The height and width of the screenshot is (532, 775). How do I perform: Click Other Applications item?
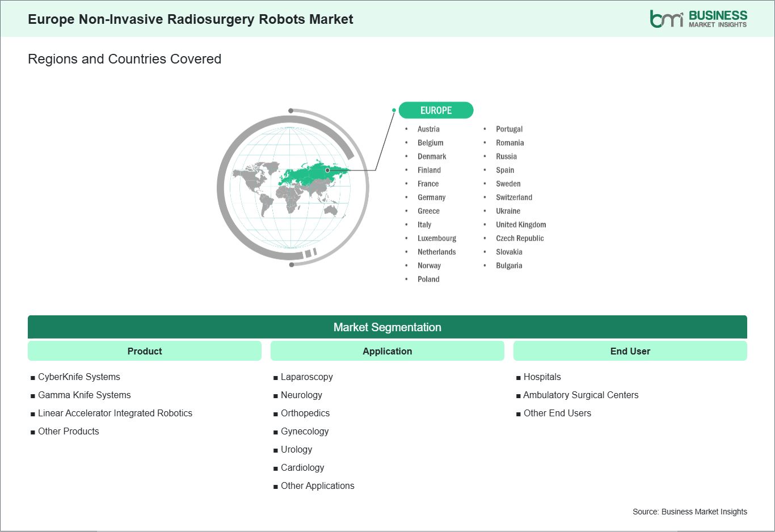coord(317,486)
